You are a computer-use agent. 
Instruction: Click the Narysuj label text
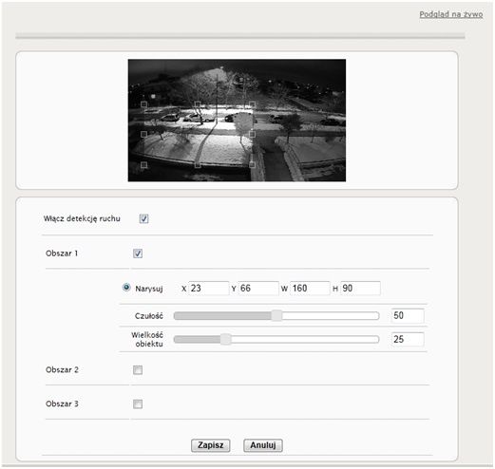pos(149,289)
